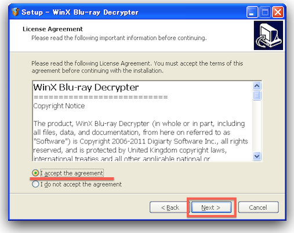The height and width of the screenshot is (233, 294).
Task: Click inside the license agreement text box
Action: pyautogui.click(x=143, y=121)
